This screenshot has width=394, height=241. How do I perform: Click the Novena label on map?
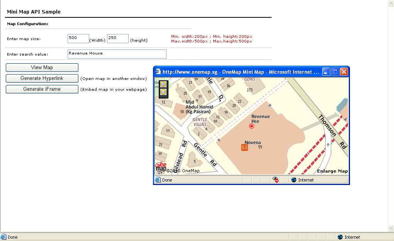click(253, 143)
